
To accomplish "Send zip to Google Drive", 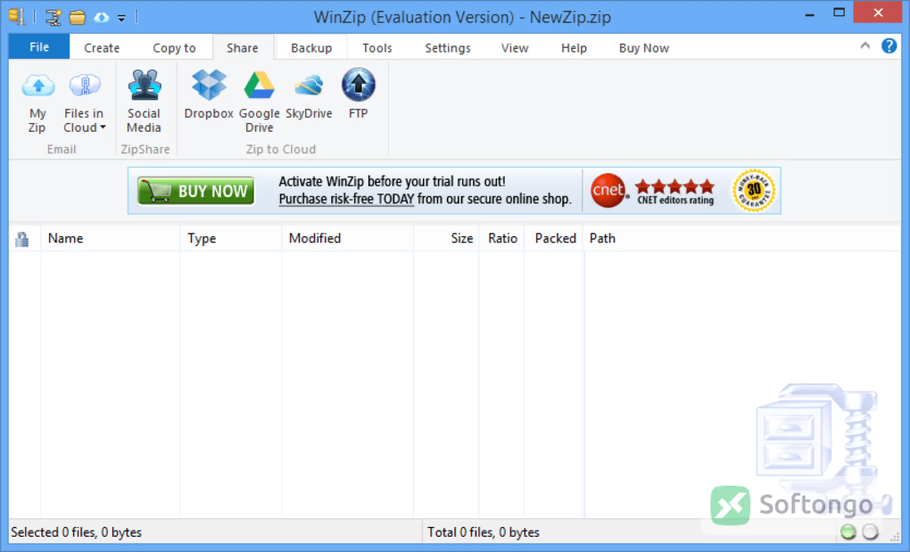I will (259, 100).
